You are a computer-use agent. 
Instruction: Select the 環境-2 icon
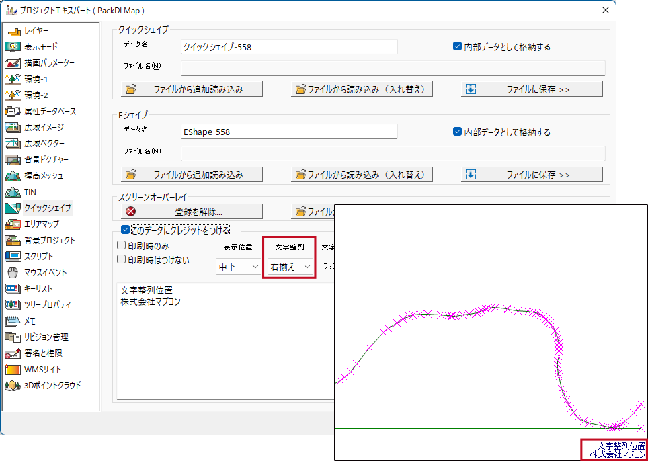click(12, 95)
